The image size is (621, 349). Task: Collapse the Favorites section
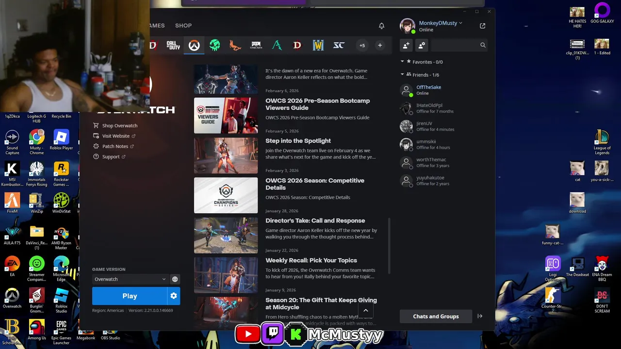click(402, 62)
